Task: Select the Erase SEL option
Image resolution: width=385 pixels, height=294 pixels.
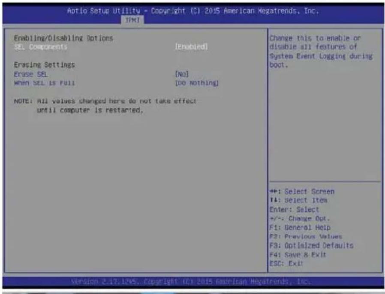Action: click(31, 74)
